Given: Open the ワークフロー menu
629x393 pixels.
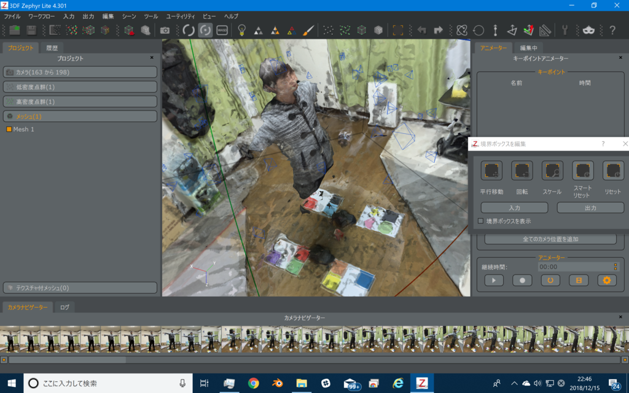Looking at the screenshot, I should tap(42, 17).
